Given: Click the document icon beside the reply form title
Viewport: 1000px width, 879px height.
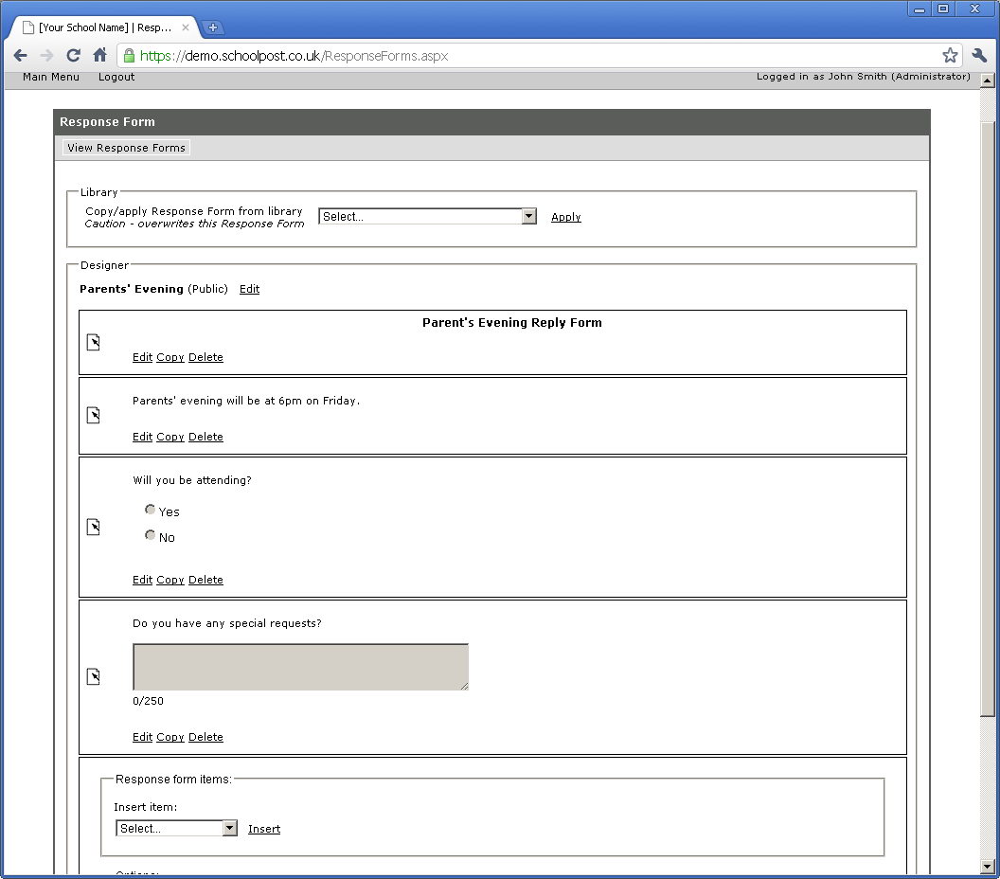Looking at the screenshot, I should [x=93, y=342].
